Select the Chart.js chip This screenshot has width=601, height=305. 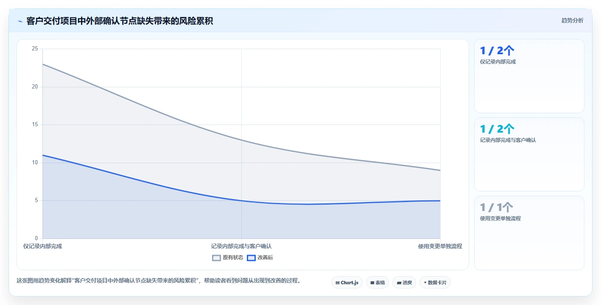click(347, 283)
